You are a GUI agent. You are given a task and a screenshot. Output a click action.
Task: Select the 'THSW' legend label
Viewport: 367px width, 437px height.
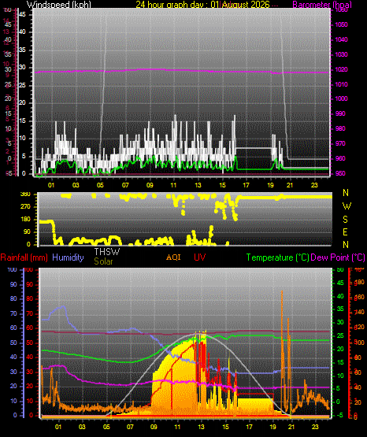point(107,252)
